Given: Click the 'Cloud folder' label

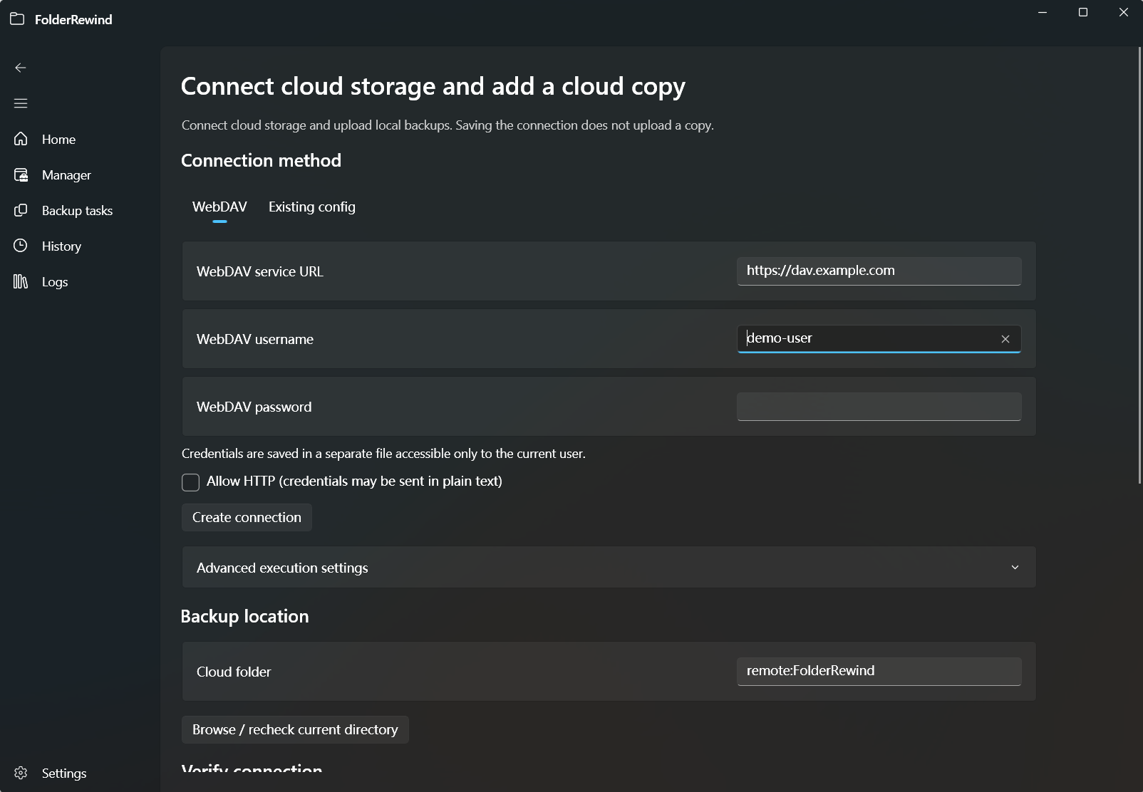Looking at the screenshot, I should [234, 672].
